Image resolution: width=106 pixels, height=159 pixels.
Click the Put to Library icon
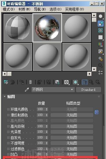57,82
